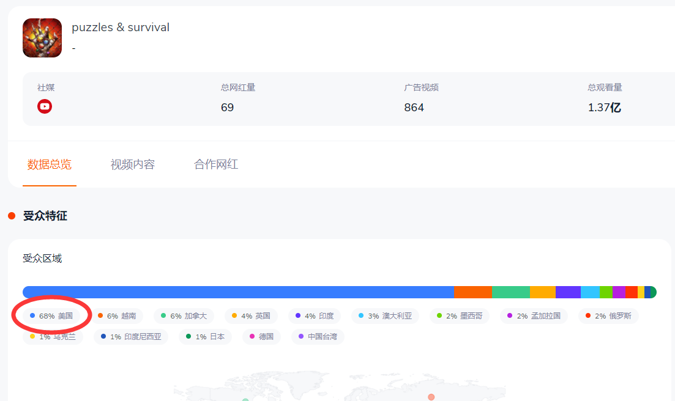Switch to the 视频内容 tab
The height and width of the screenshot is (401, 675).
[133, 164]
